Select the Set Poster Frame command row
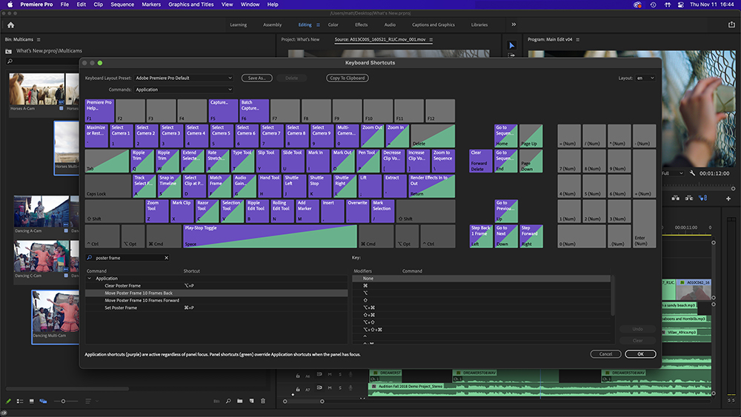The image size is (741, 417). pyautogui.click(x=216, y=308)
